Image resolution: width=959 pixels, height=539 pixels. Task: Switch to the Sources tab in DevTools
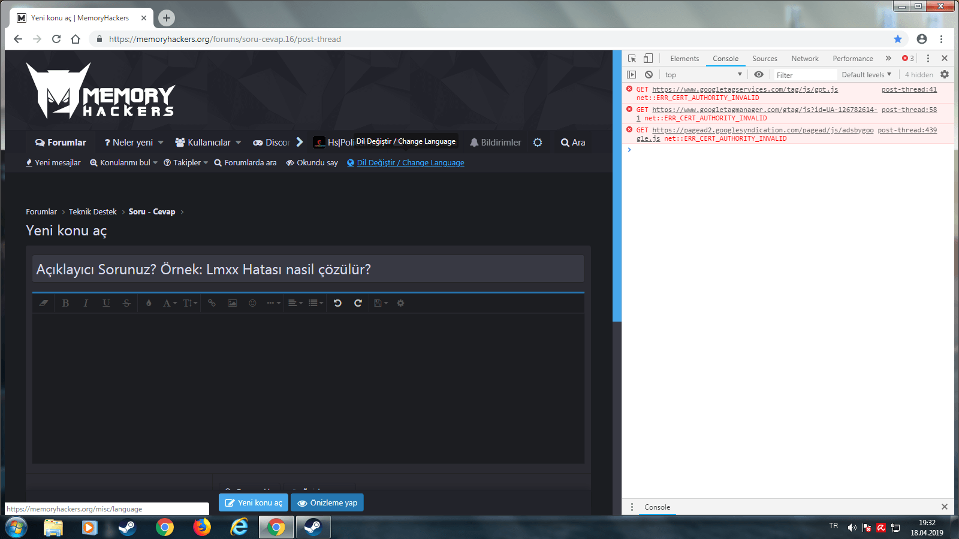pyautogui.click(x=765, y=59)
